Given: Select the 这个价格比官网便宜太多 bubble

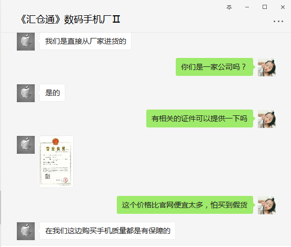Looking at the screenshot, I should coord(185,205).
